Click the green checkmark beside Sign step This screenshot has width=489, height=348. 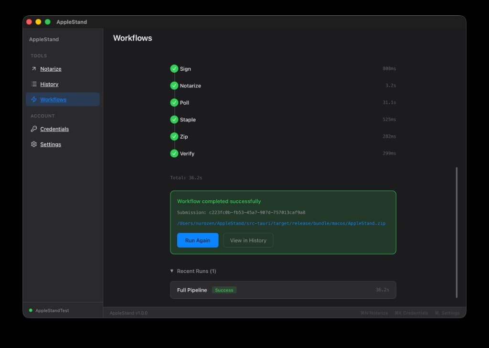click(174, 69)
